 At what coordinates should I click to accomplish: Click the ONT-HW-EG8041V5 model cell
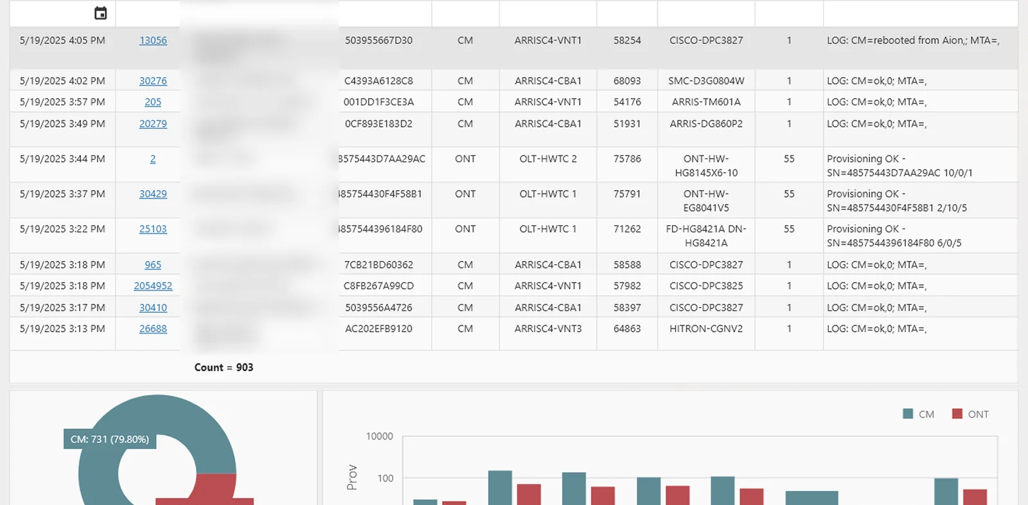[706, 200]
